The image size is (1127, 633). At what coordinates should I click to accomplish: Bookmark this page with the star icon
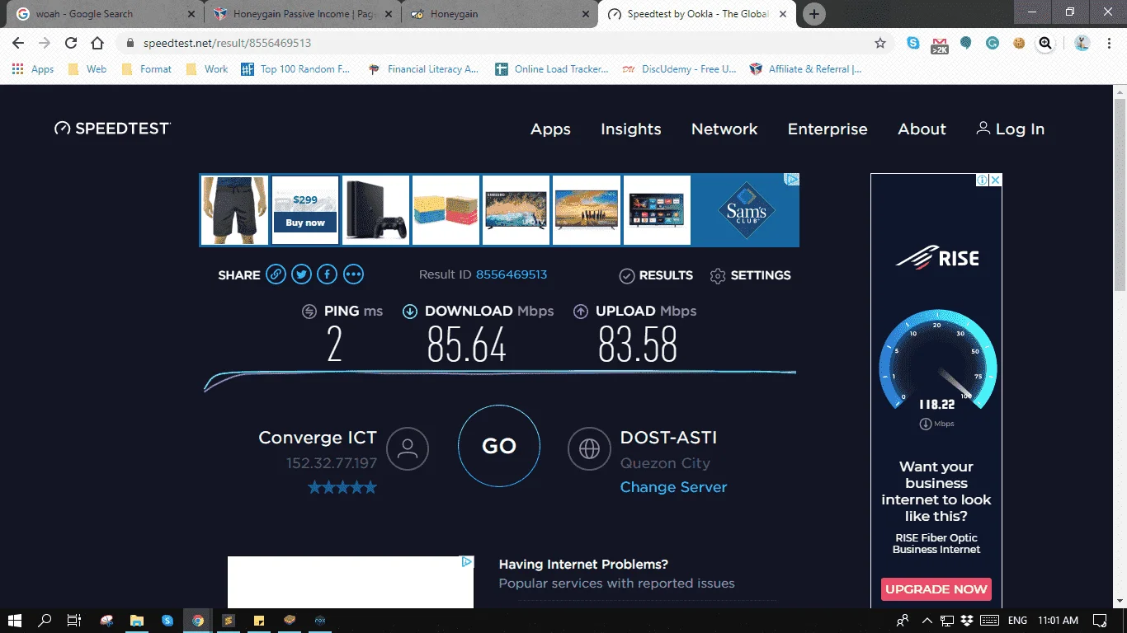pyautogui.click(x=880, y=43)
